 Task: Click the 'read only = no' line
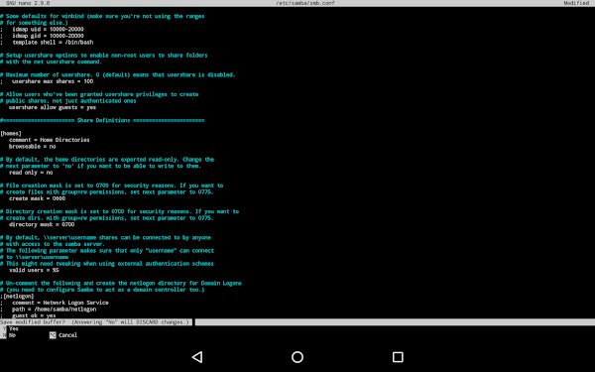click(31, 173)
